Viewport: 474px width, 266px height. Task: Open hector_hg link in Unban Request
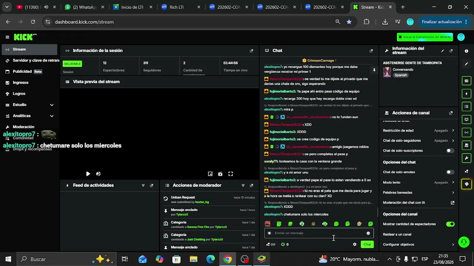click(x=202, y=202)
